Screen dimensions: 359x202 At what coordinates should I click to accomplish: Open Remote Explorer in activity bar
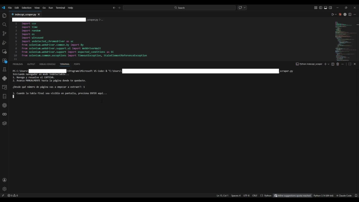coord(4,51)
